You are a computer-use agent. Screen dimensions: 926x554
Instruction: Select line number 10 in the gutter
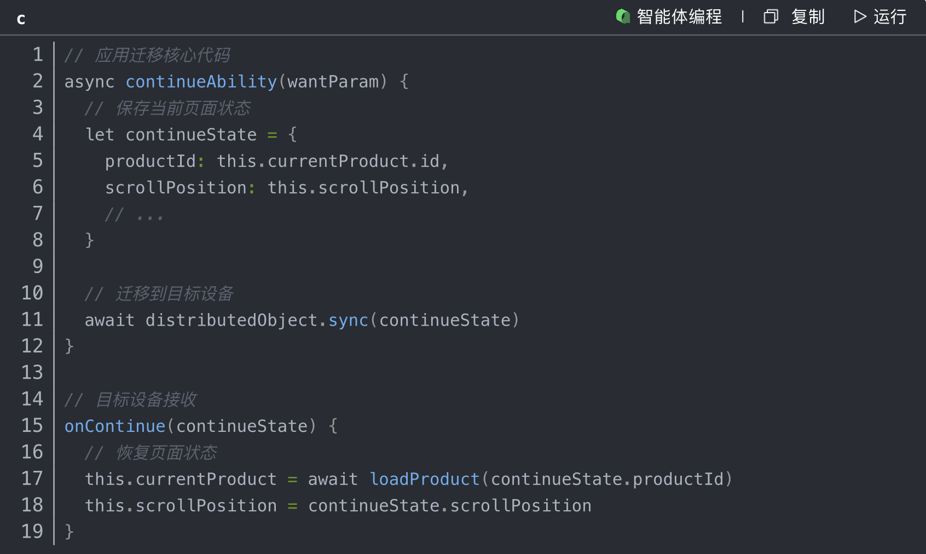(x=32, y=293)
